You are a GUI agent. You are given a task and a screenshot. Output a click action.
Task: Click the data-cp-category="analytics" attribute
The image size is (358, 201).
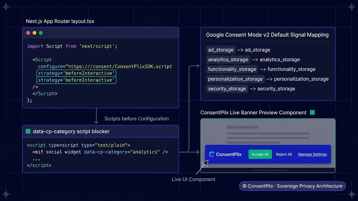(x=122, y=152)
